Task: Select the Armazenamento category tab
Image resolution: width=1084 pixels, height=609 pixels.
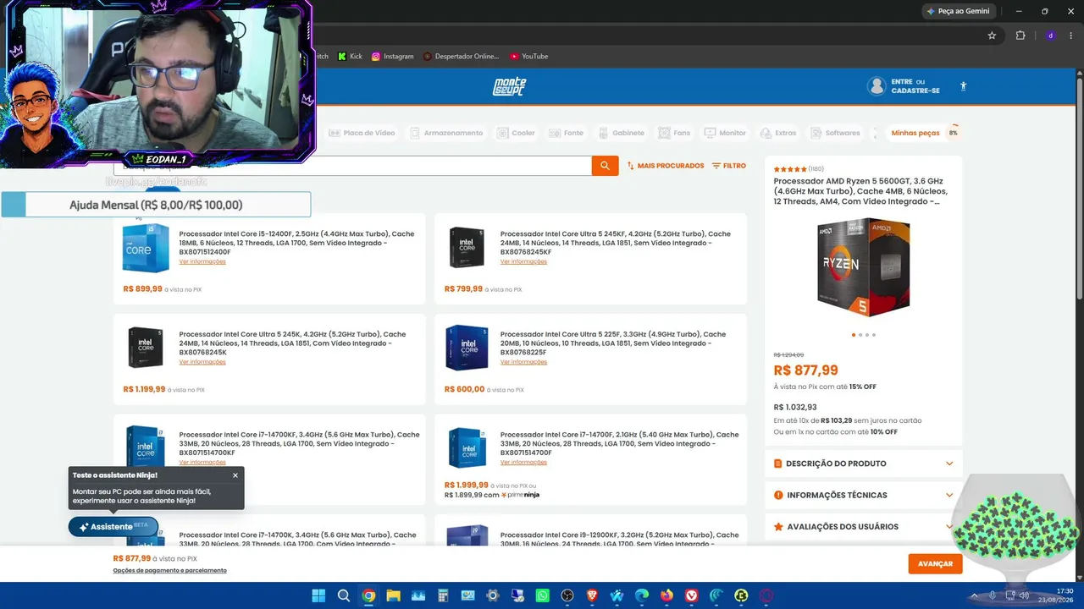Action: pos(446,133)
